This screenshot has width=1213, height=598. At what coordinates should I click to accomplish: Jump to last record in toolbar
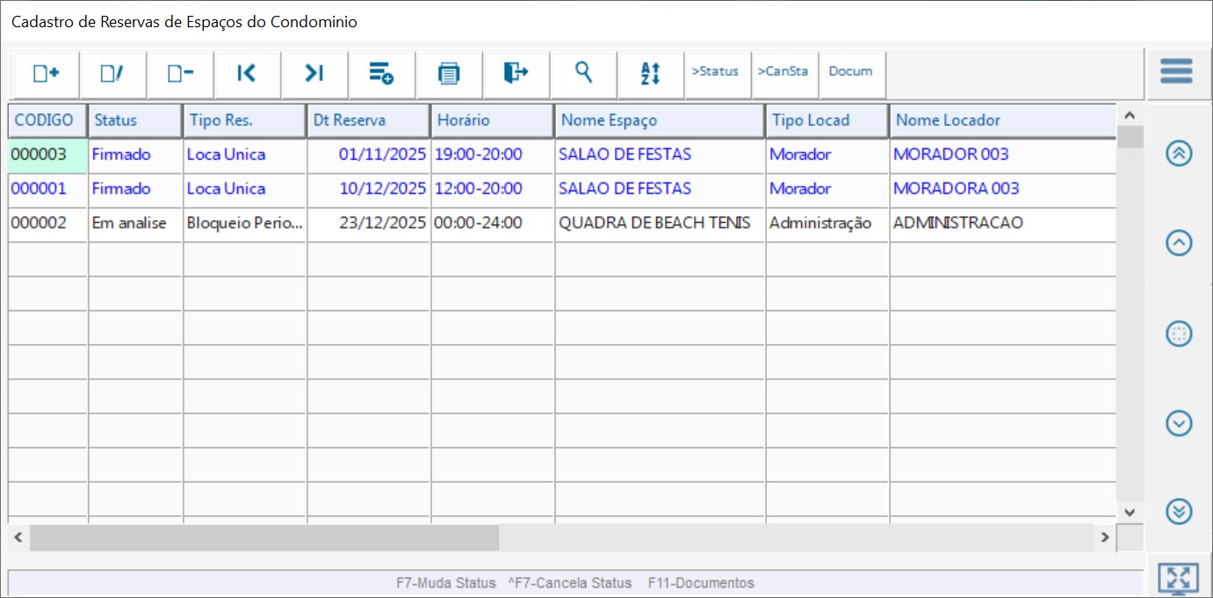[x=314, y=74]
